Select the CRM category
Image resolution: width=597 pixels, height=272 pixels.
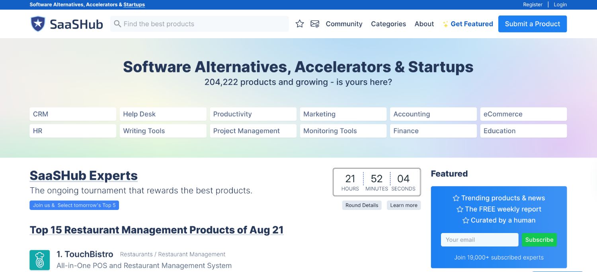point(73,114)
